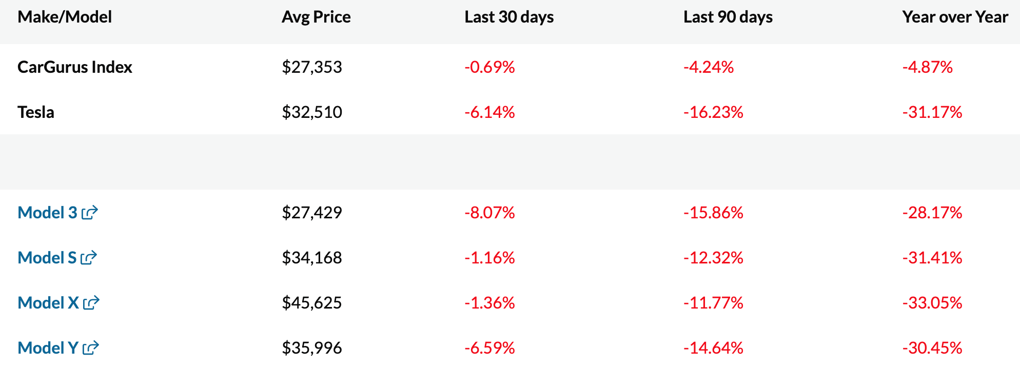
Task: Click the external link icon beside Model S
Action: (89, 257)
